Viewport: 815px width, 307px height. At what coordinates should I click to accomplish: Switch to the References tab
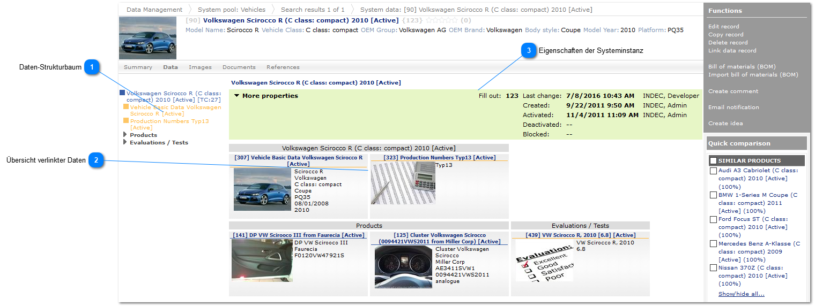point(283,67)
